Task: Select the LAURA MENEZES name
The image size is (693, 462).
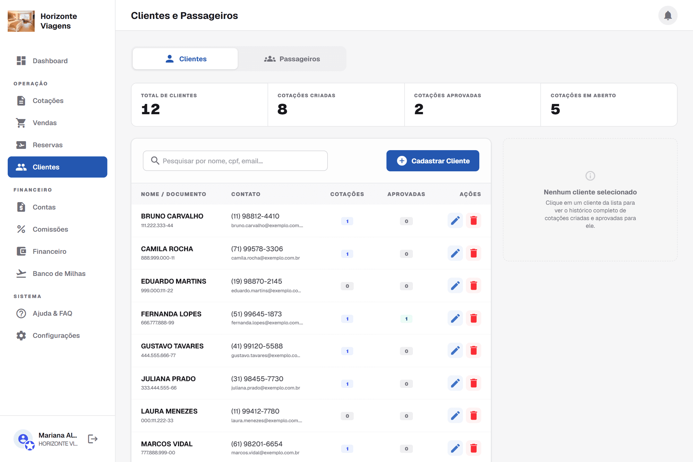Action: tap(169, 411)
